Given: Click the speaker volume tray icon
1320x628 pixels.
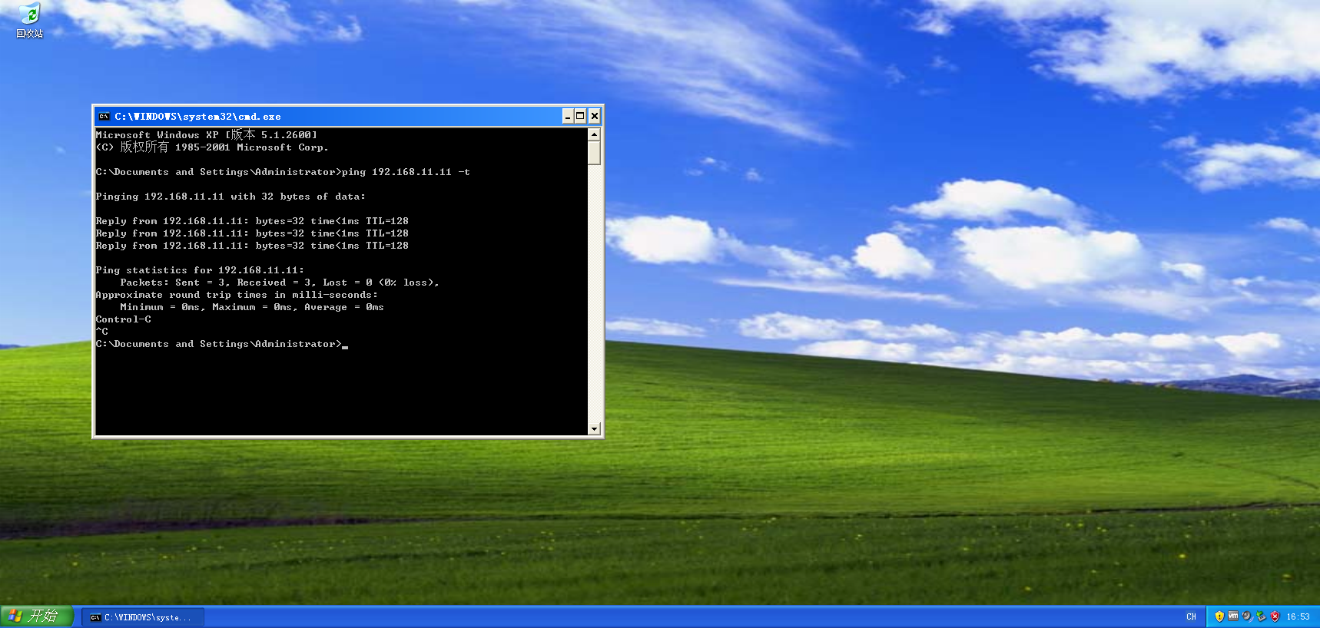Looking at the screenshot, I should 1247,616.
